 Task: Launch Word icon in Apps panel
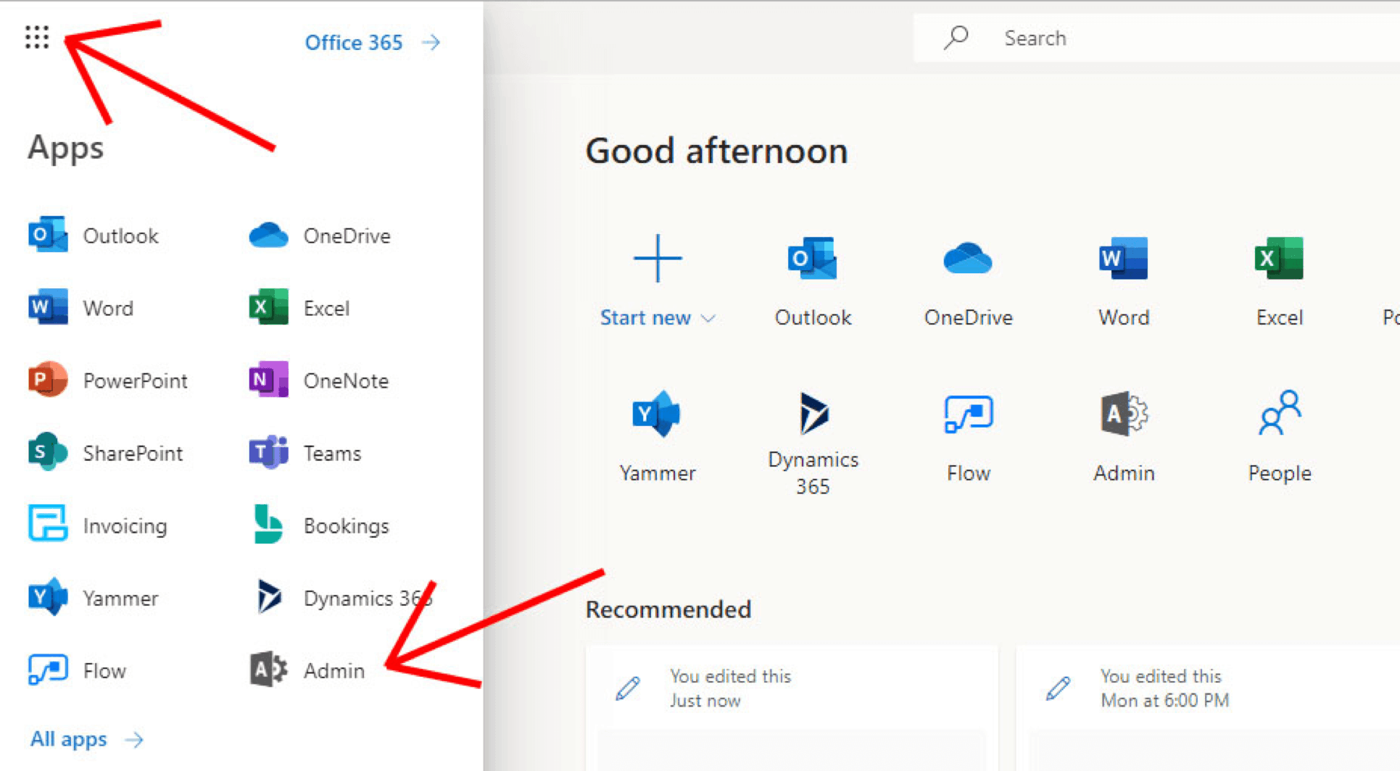48,307
